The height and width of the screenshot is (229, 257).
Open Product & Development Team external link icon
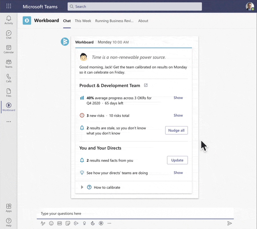[146, 85]
